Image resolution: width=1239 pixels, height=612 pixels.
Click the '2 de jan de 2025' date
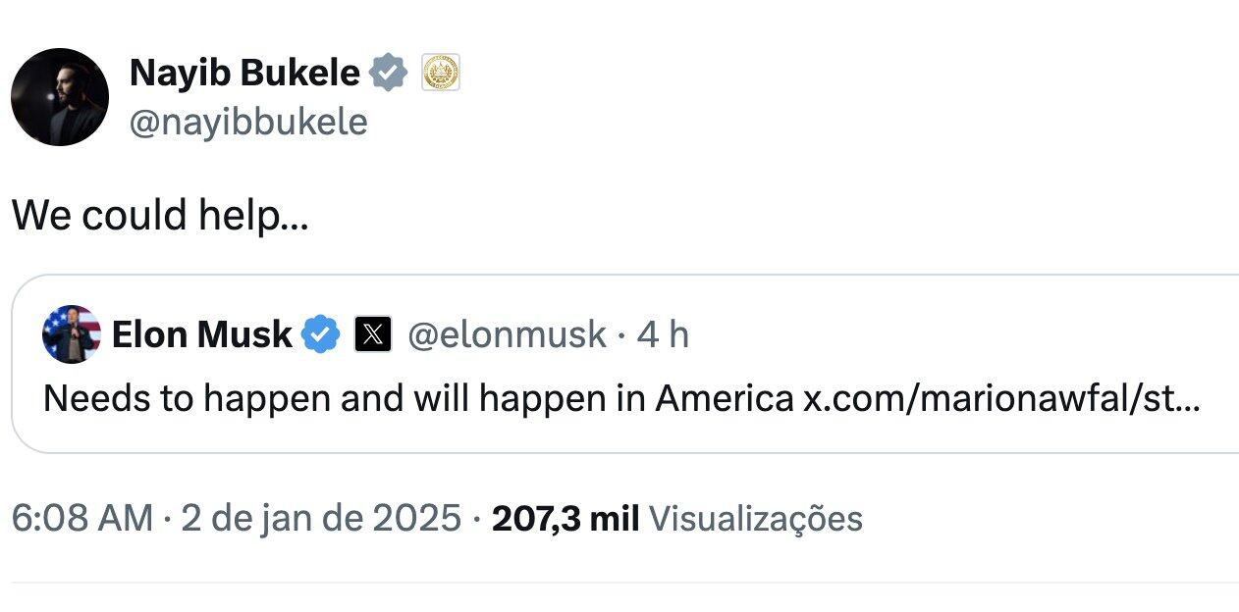pos(321,518)
